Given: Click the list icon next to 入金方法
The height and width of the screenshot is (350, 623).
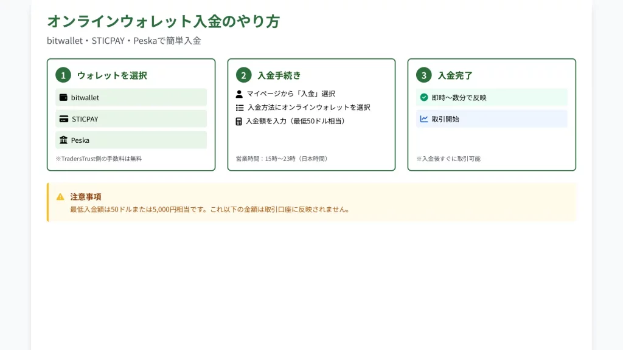Looking at the screenshot, I should 239,108.
